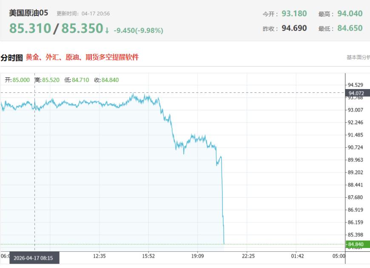Click the 2026-04-17 08:15 crosshair time label
370x268 pixels.
[33, 258]
